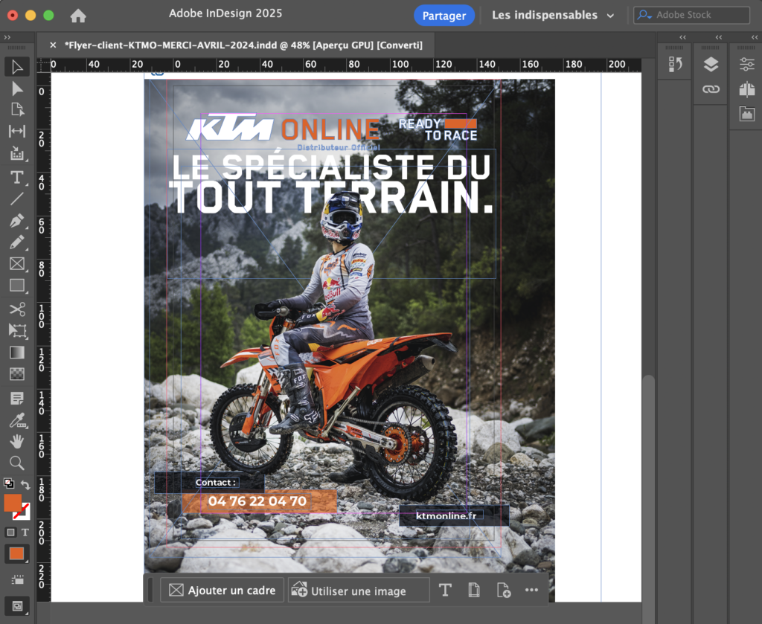Open Adobe Stock search dropdown icon

(x=644, y=15)
